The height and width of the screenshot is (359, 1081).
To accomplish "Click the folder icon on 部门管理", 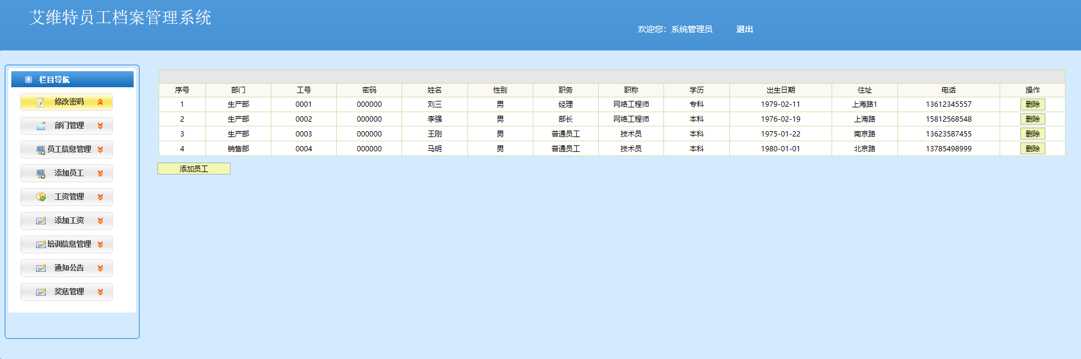I will [x=41, y=126].
